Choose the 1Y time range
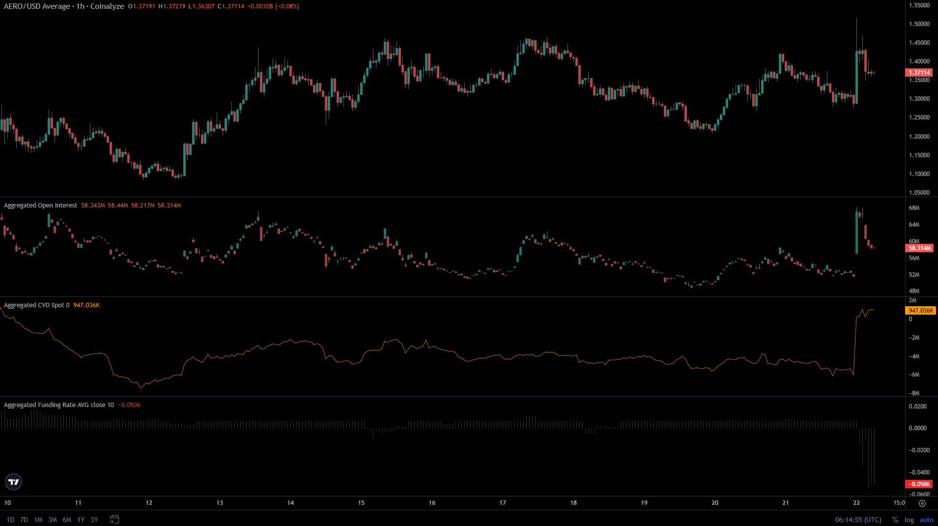Viewport: 938px width, 526px height. coord(81,520)
